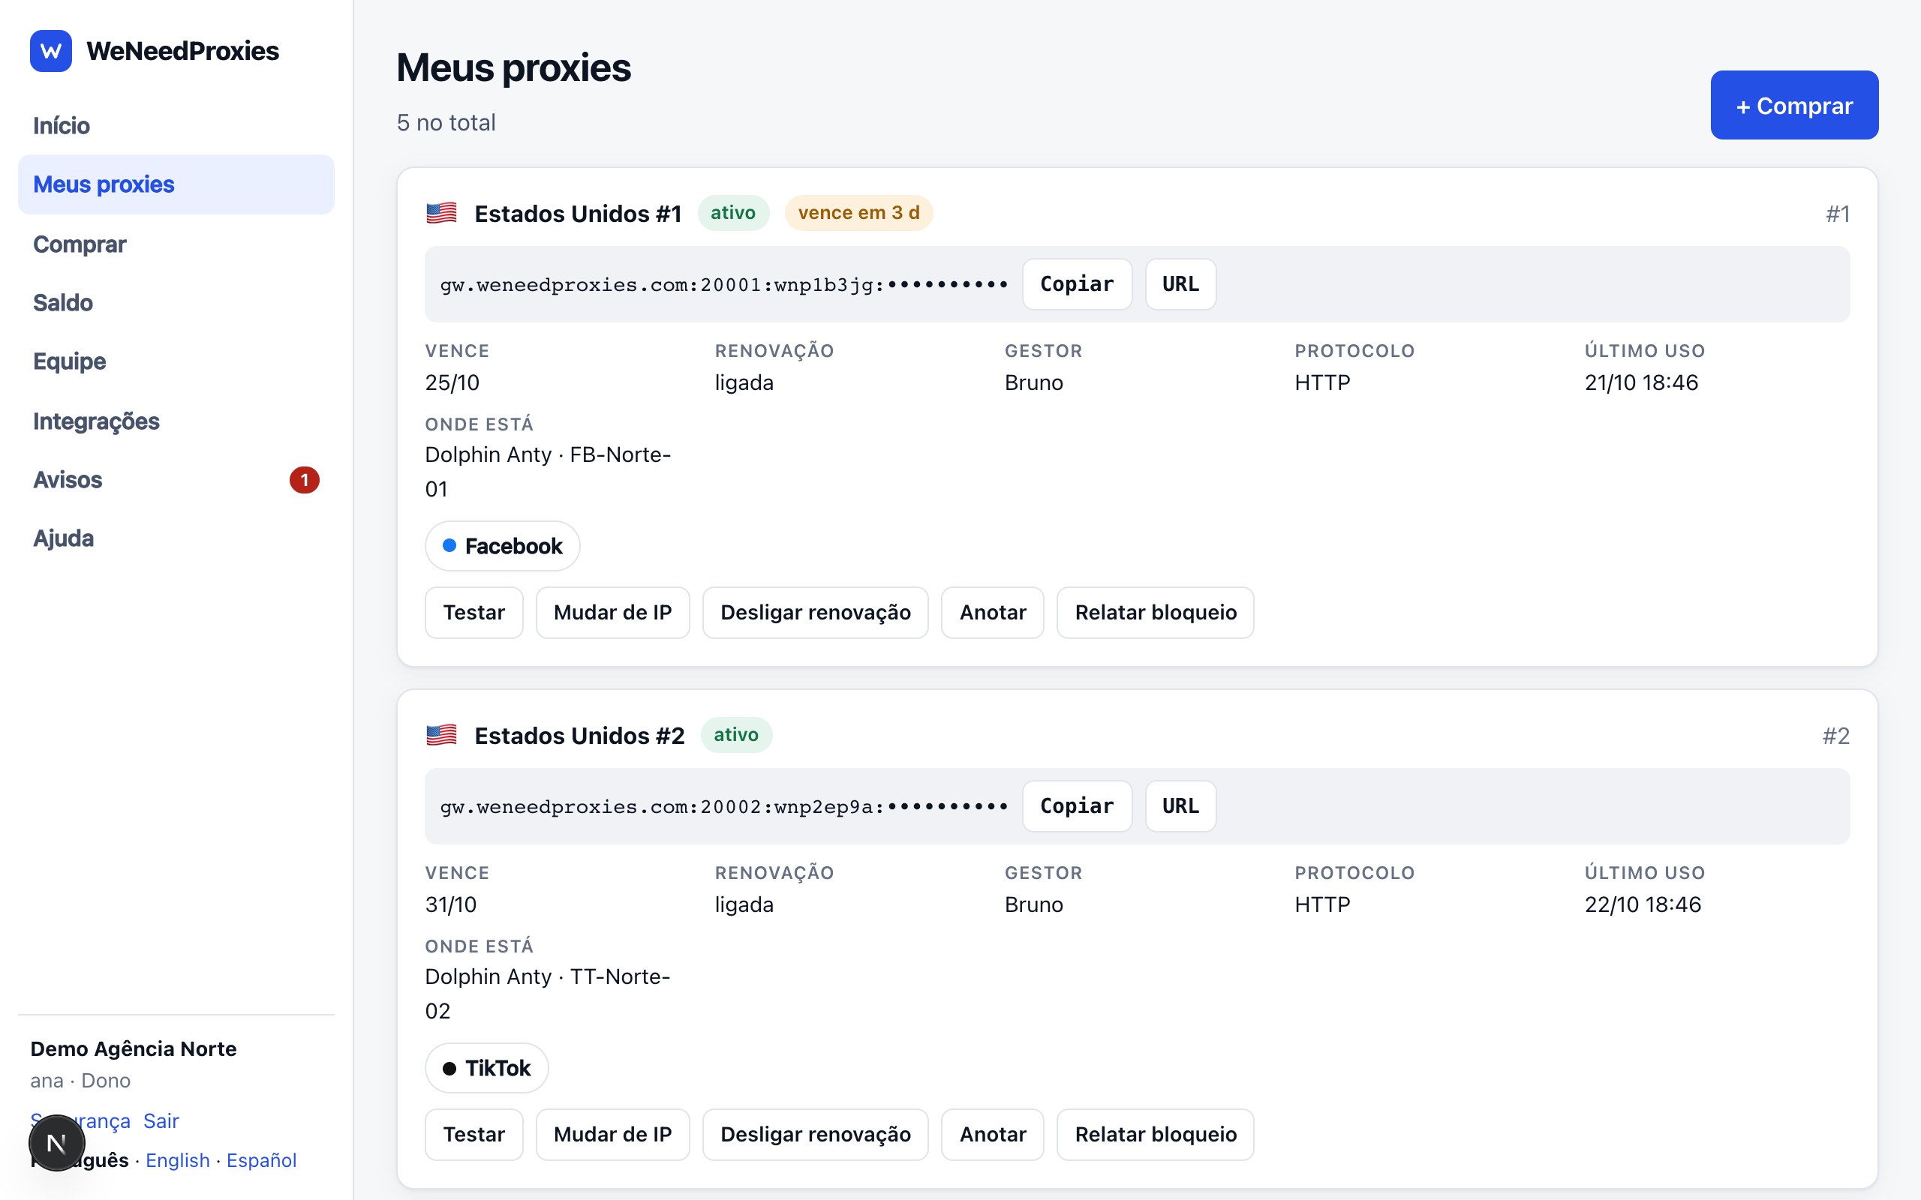Click the 'Demo Agência Norte' account name
The width and height of the screenshot is (1921, 1200).
tap(134, 1048)
